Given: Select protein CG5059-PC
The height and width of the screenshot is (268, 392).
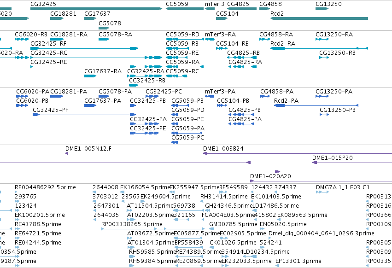Looking at the screenshot, I should [175, 142].
